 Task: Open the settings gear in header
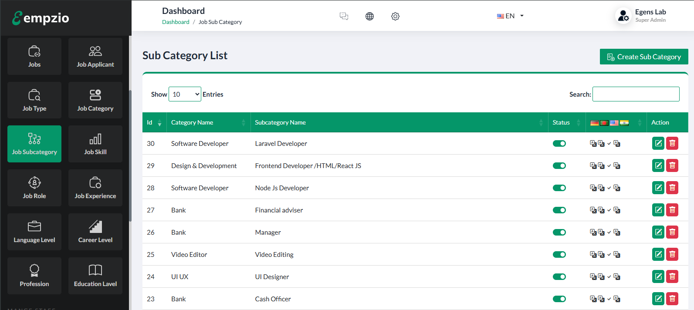pyautogui.click(x=395, y=16)
